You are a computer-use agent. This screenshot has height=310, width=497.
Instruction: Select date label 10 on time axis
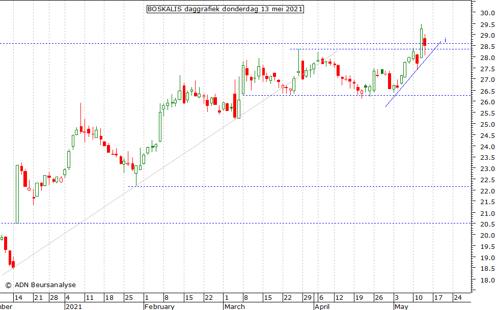pyautogui.click(x=419, y=298)
